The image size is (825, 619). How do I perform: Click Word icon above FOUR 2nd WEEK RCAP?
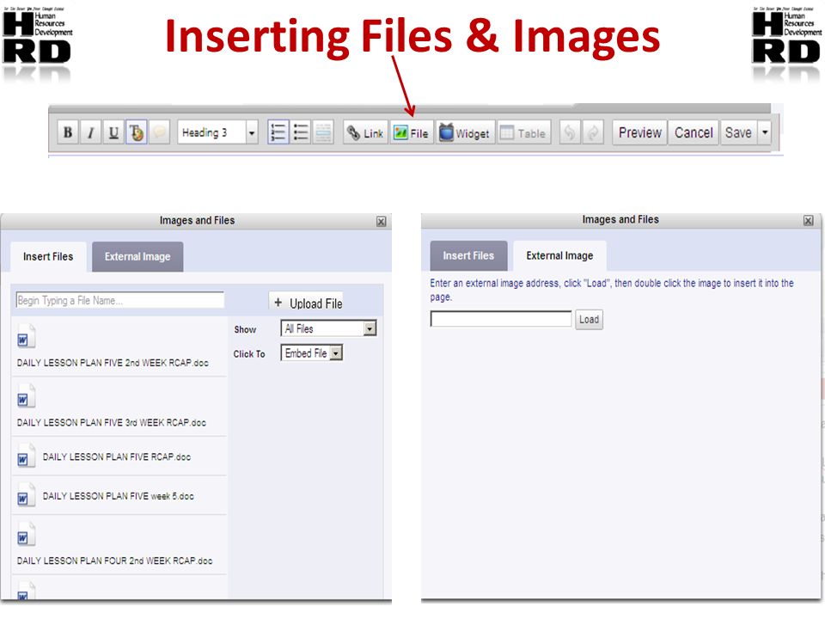coord(26,534)
